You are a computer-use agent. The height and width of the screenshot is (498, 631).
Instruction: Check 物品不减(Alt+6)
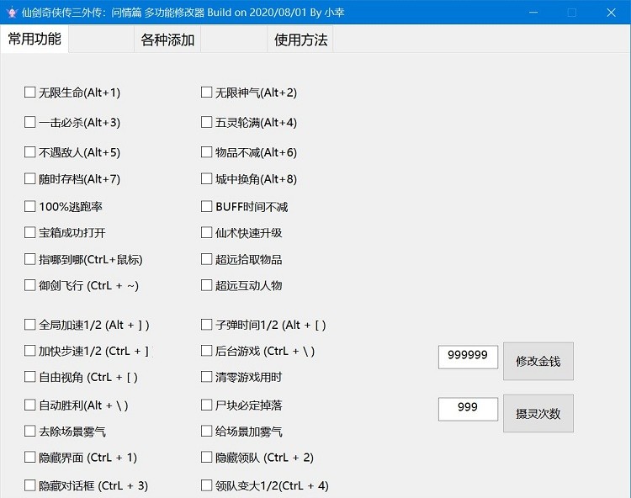[206, 152]
